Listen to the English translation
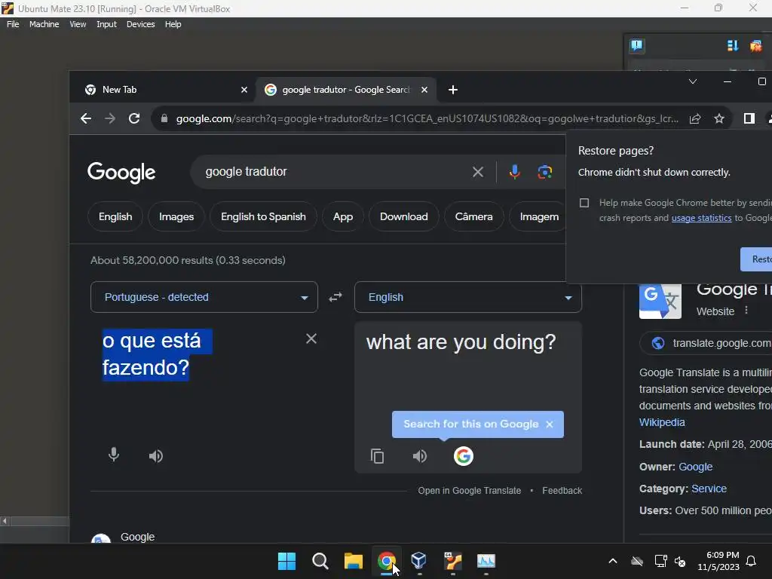Image resolution: width=772 pixels, height=579 pixels. (x=419, y=456)
